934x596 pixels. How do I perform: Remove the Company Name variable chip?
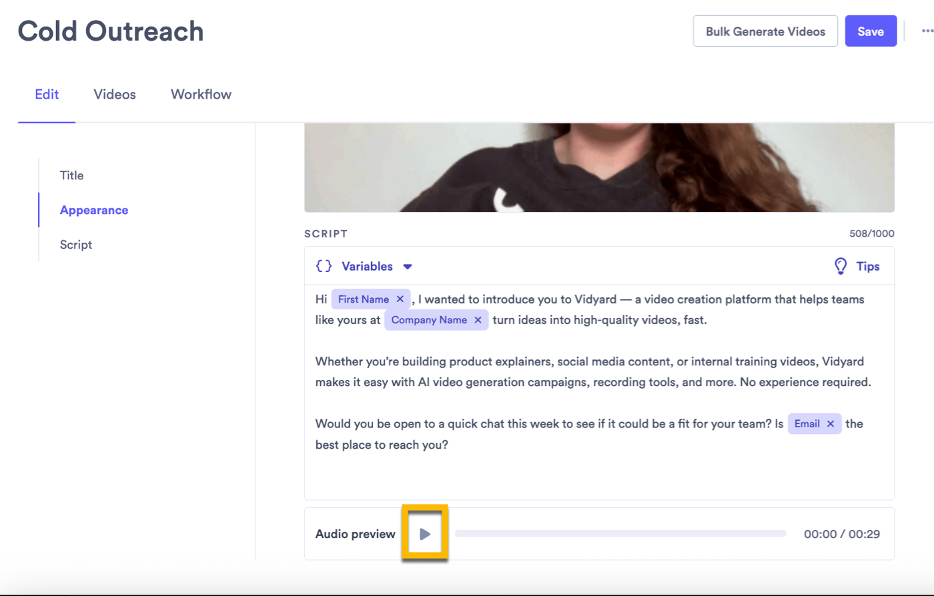pos(479,320)
